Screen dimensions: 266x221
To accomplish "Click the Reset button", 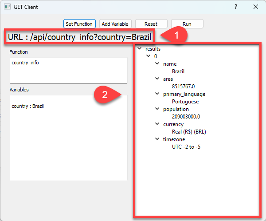I will coord(151,24).
